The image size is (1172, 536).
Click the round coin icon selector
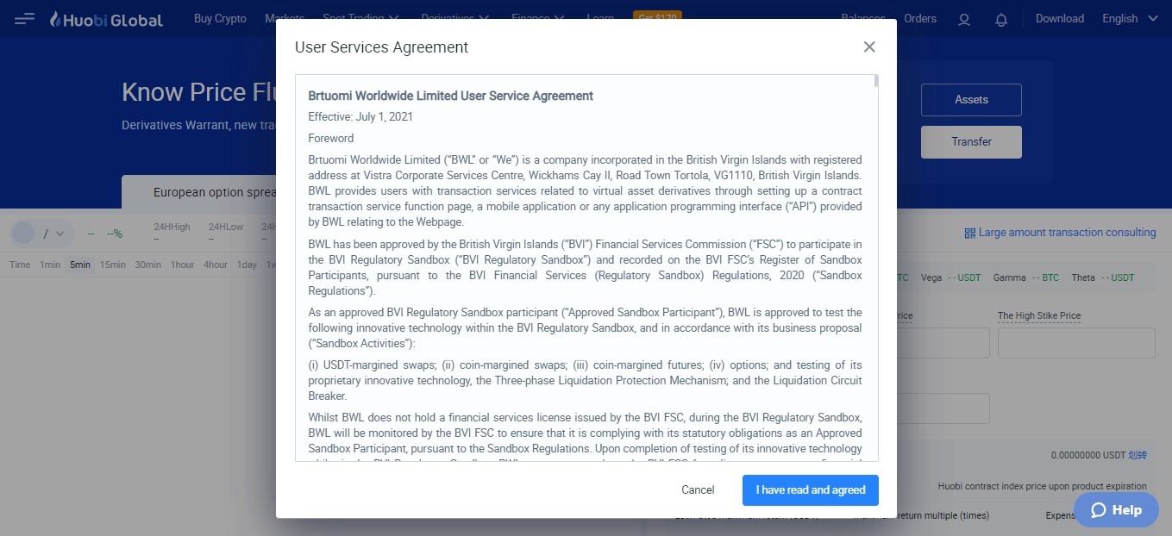click(x=23, y=233)
